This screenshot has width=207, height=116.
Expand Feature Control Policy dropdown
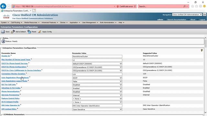tap(97, 99)
